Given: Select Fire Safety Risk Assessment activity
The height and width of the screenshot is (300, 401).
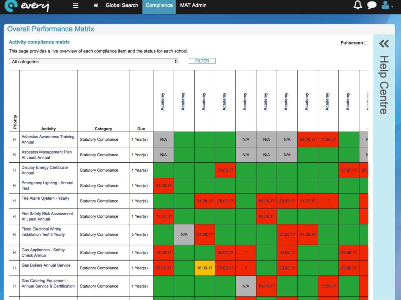Looking at the screenshot, I should click(47, 216).
